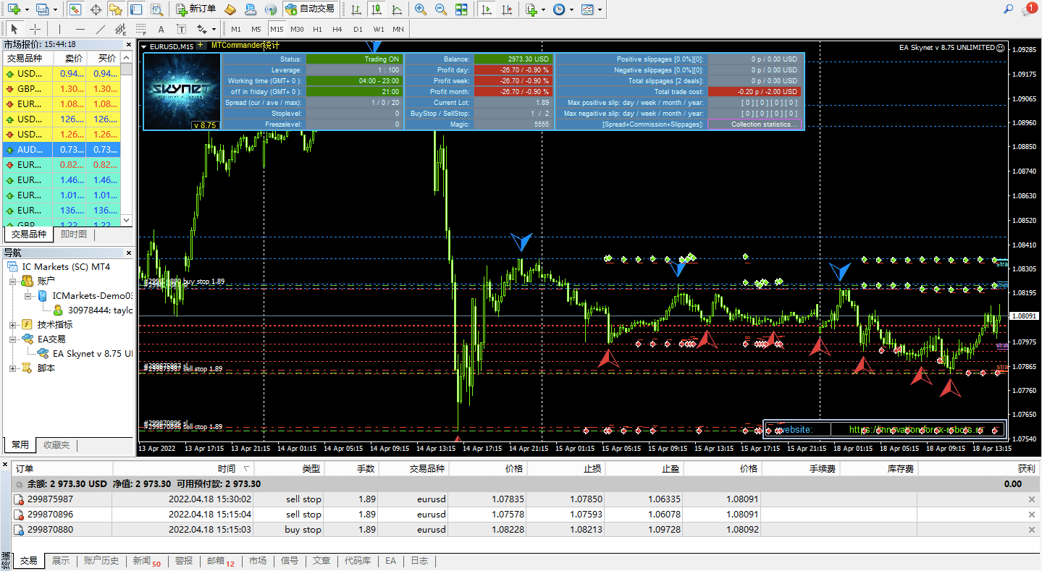Open the 即时图 tab in market watch
This screenshot has width=1042, height=571.
tap(74, 234)
